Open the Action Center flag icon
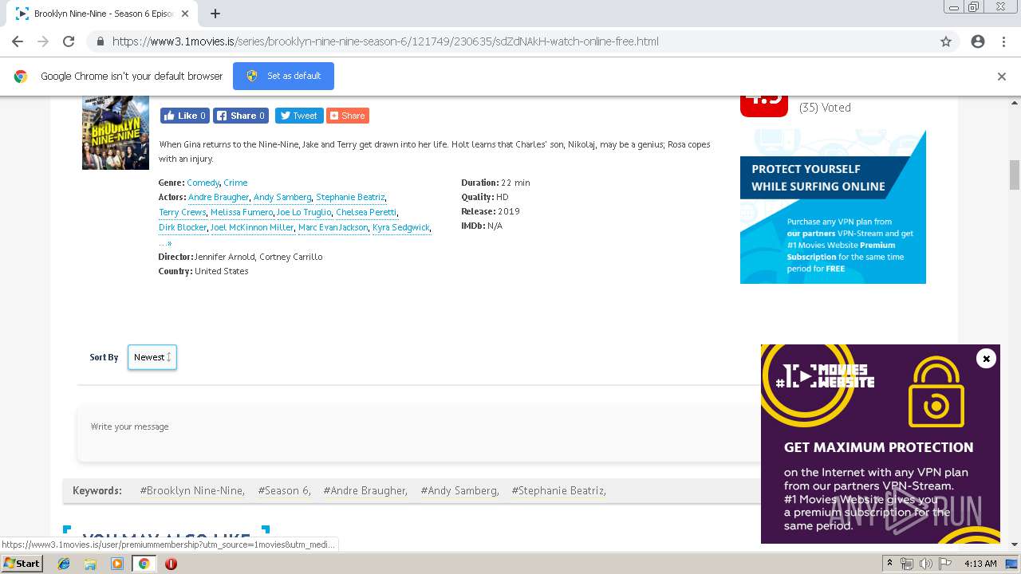This screenshot has height=574, width=1021. (944, 564)
